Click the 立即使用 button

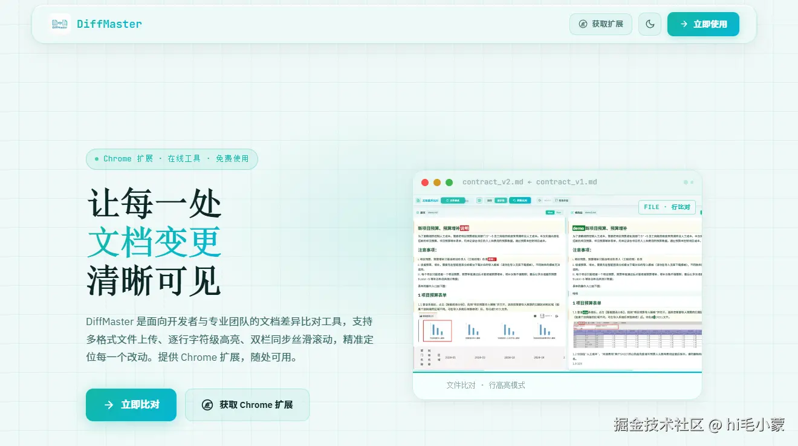click(703, 24)
